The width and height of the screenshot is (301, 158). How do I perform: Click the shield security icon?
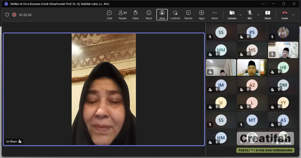7,15
